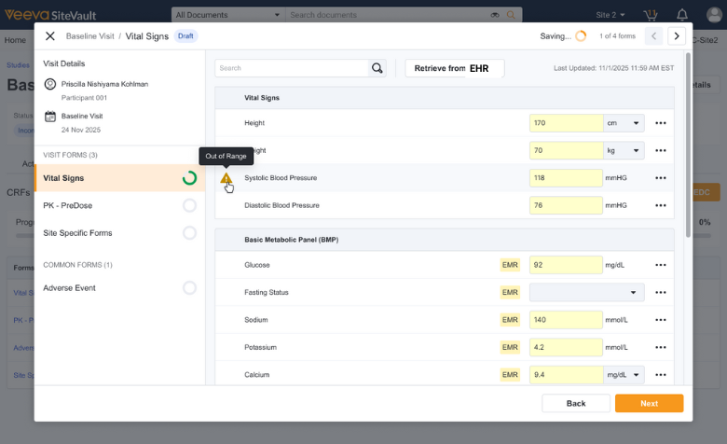Click the Adverse Event status circle
This screenshot has width=727, height=444.
(189, 288)
